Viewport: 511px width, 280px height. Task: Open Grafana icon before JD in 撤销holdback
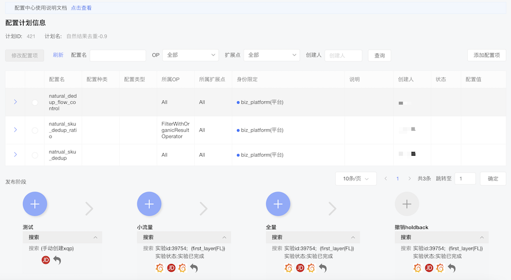[417, 268]
